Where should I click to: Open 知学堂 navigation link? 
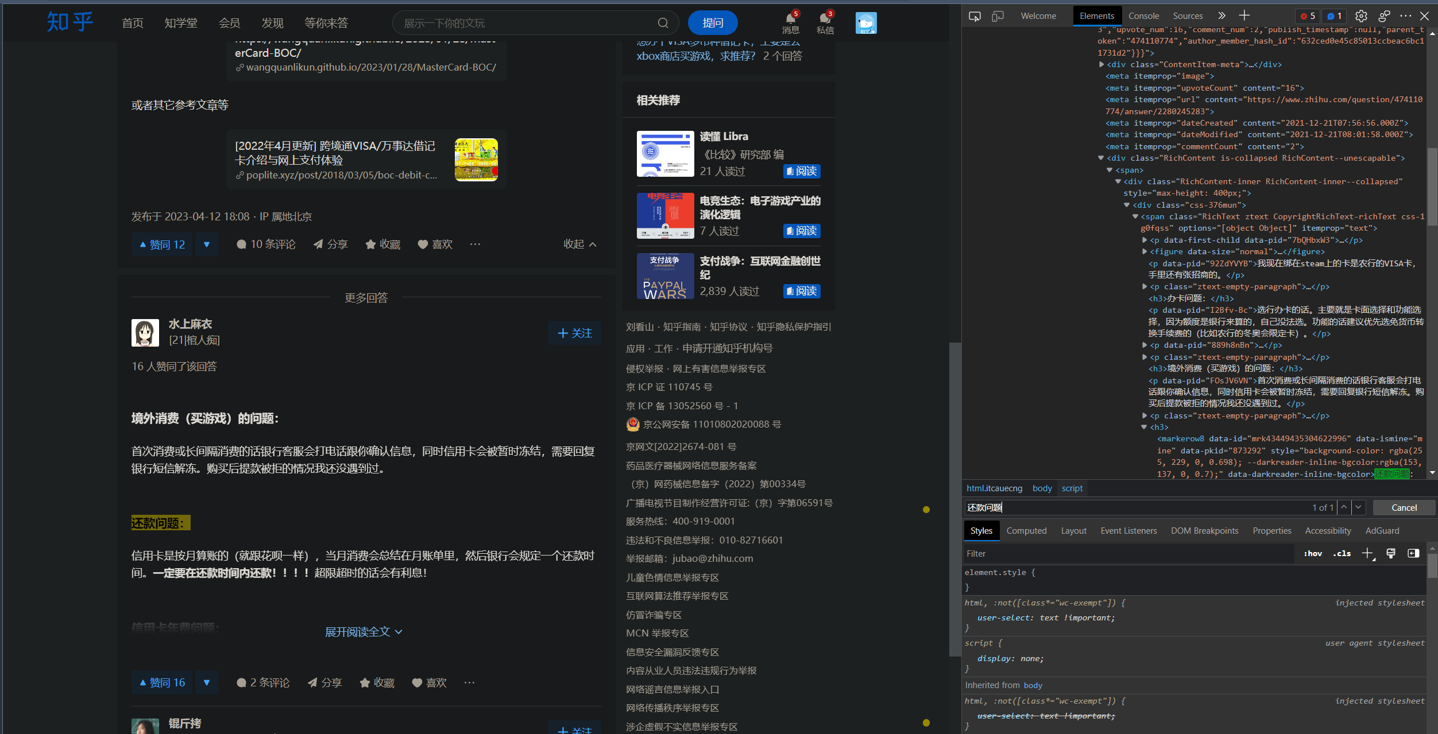181,23
